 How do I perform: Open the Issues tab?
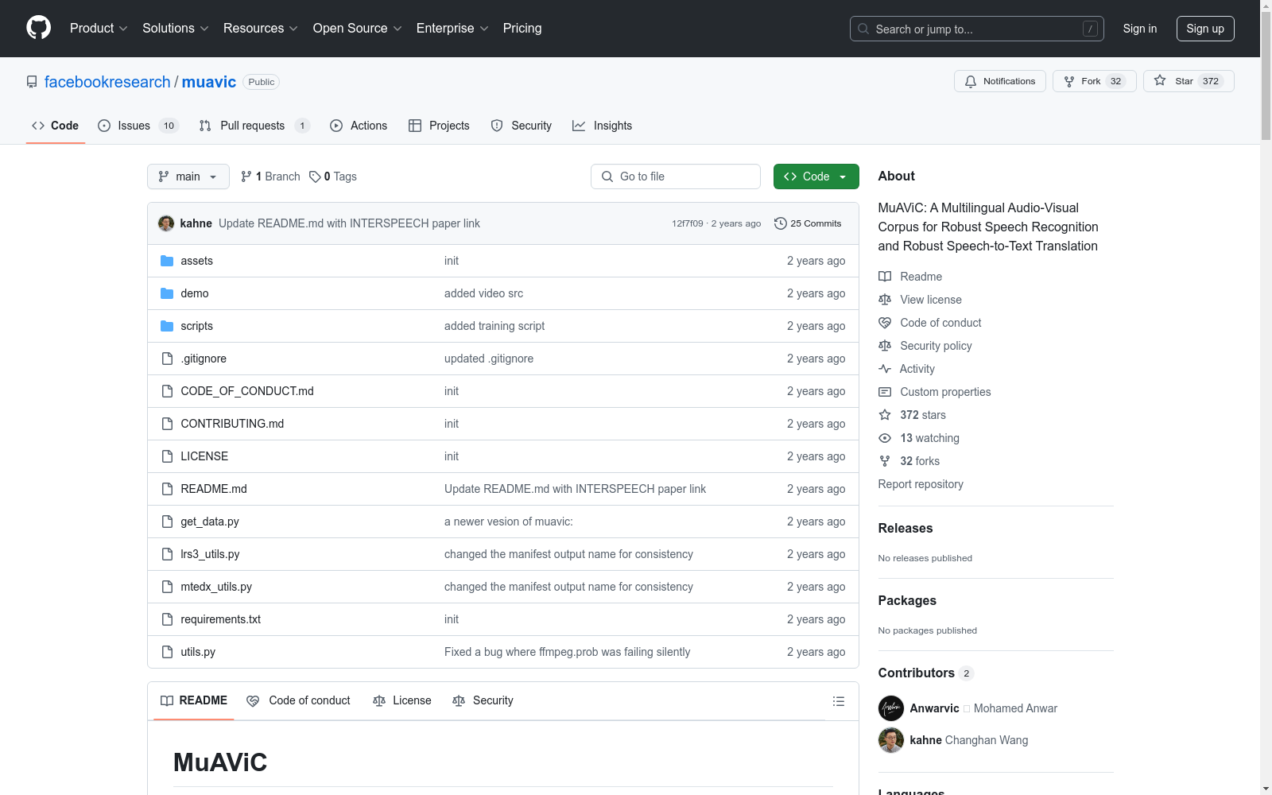(x=138, y=126)
